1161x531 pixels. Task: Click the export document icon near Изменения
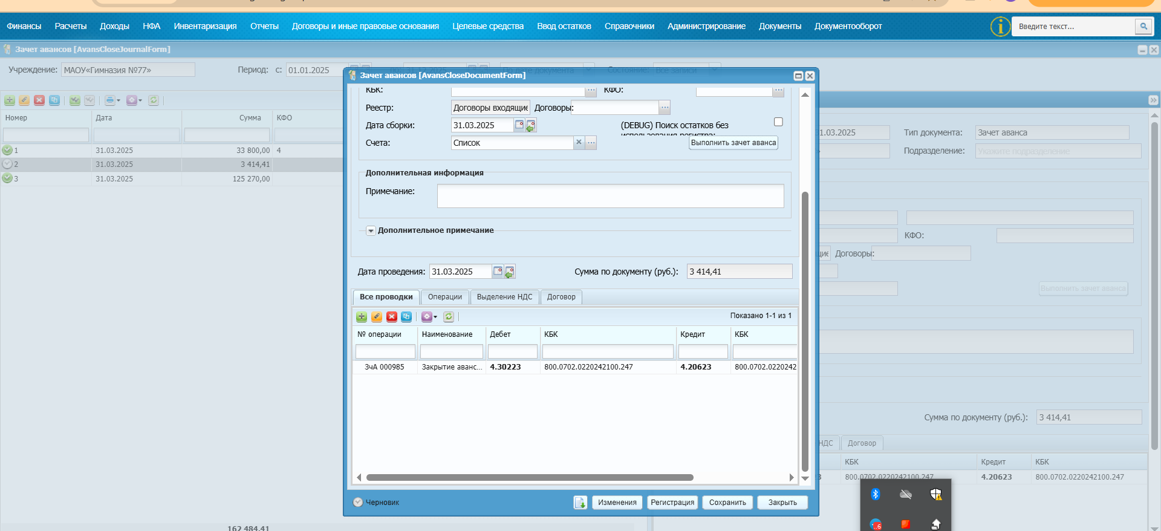tap(580, 503)
